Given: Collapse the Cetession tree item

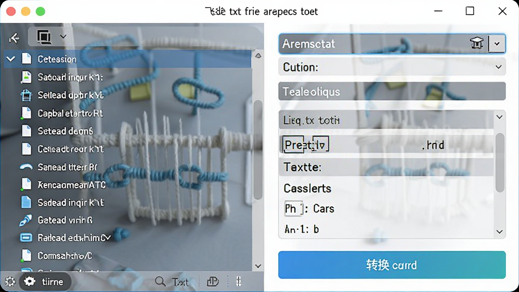Looking at the screenshot, I should (11, 59).
